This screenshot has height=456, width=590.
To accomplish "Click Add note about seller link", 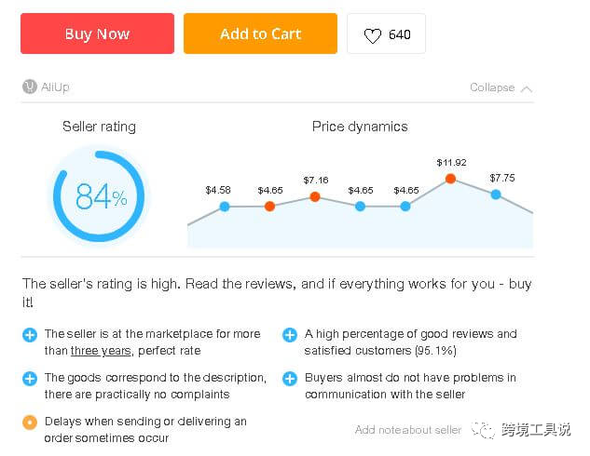I will tap(408, 430).
